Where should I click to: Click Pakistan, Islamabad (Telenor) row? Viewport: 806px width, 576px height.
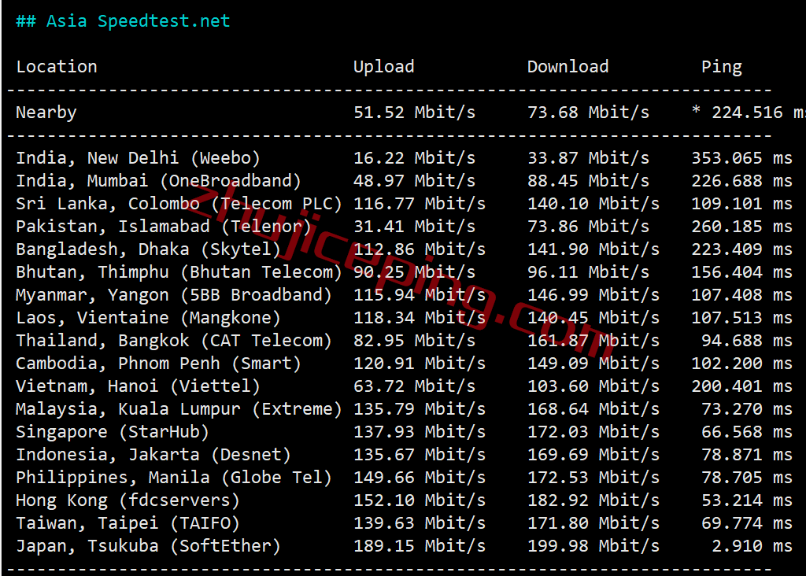click(404, 227)
